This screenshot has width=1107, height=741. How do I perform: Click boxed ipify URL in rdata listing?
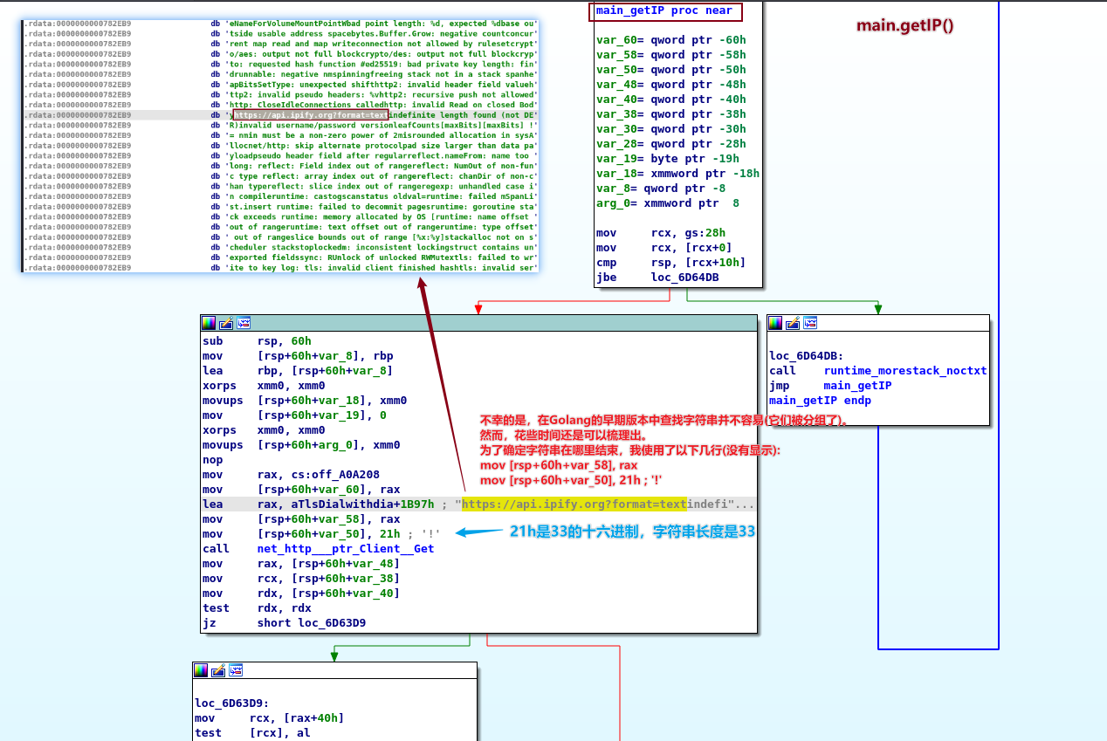[x=310, y=115]
